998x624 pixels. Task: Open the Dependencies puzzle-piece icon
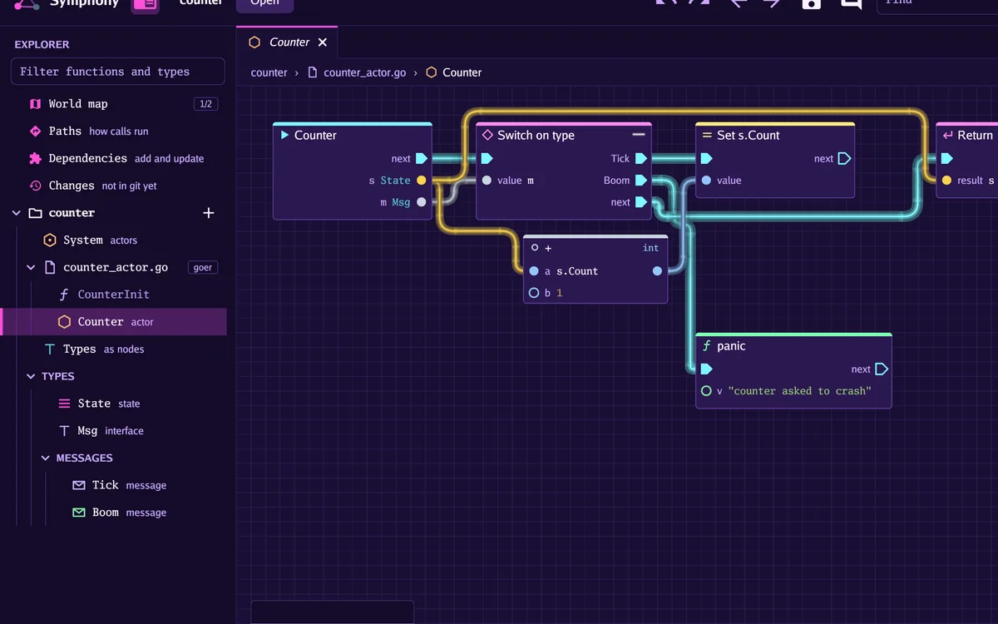[x=35, y=158]
